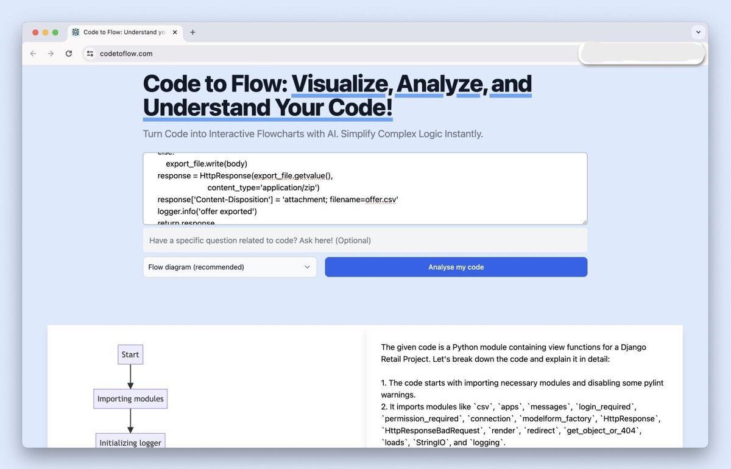Click the Importing modules flowchart node

130,399
